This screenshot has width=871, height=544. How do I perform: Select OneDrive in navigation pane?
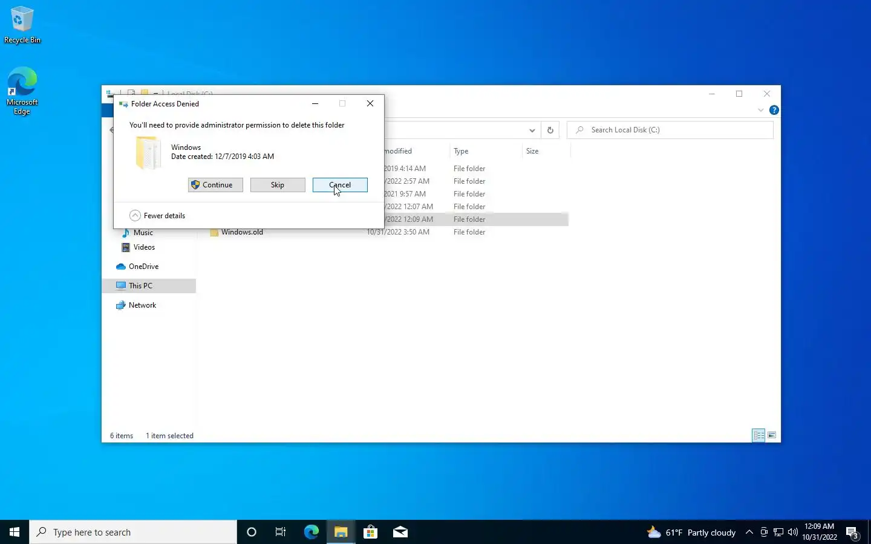click(x=143, y=267)
